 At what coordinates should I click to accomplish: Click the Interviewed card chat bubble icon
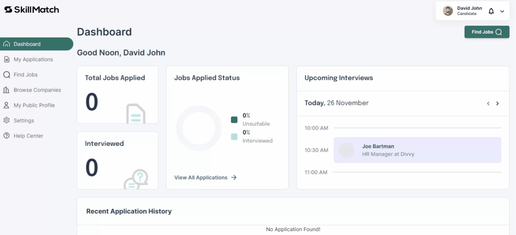pos(136,179)
